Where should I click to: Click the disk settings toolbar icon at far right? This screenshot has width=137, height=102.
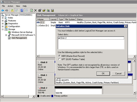tap(52, 10)
